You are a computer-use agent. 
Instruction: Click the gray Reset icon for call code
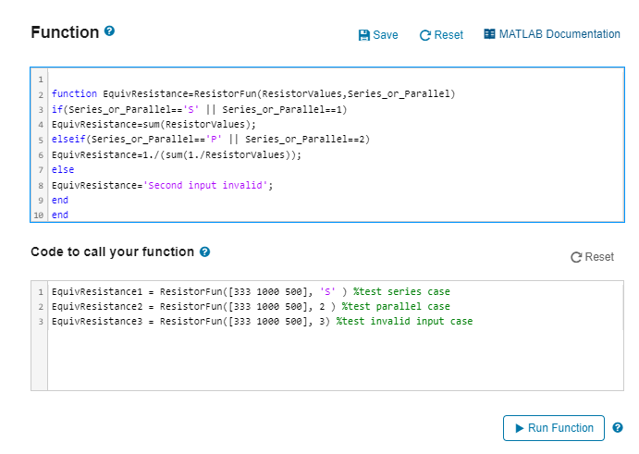tap(576, 257)
